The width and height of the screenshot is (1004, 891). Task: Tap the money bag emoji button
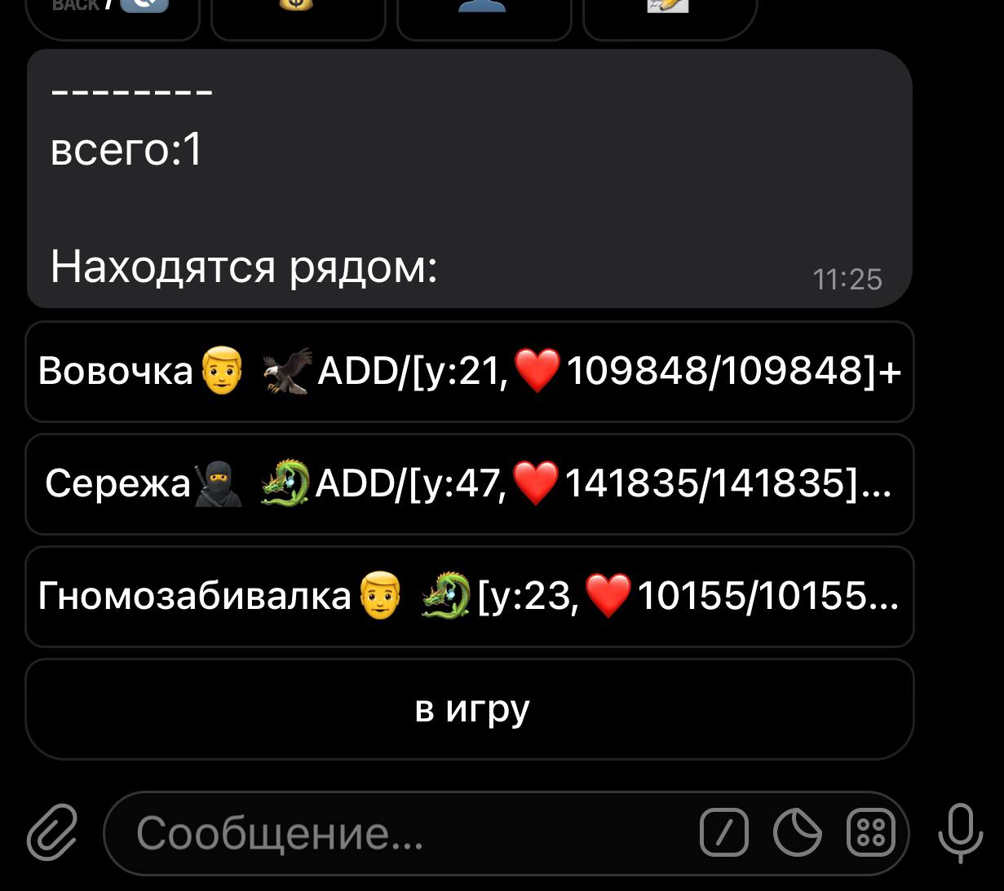coord(299,16)
